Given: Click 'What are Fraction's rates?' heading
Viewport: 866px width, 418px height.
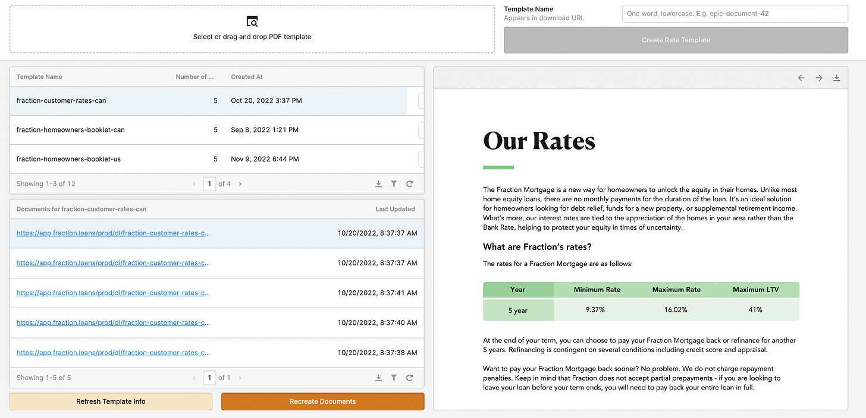Looking at the screenshot, I should click(x=537, y=246).
